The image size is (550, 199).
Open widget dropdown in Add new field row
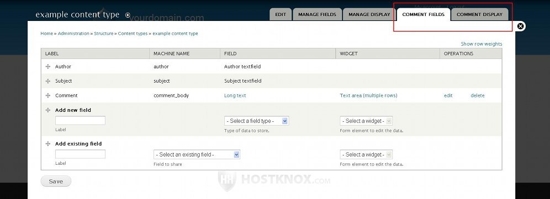click(x=366, y=121)
